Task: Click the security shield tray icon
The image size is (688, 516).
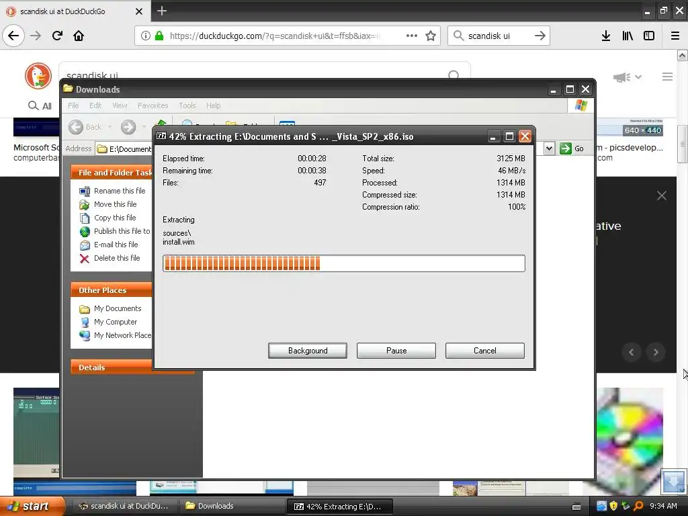Action: point(613,506)
